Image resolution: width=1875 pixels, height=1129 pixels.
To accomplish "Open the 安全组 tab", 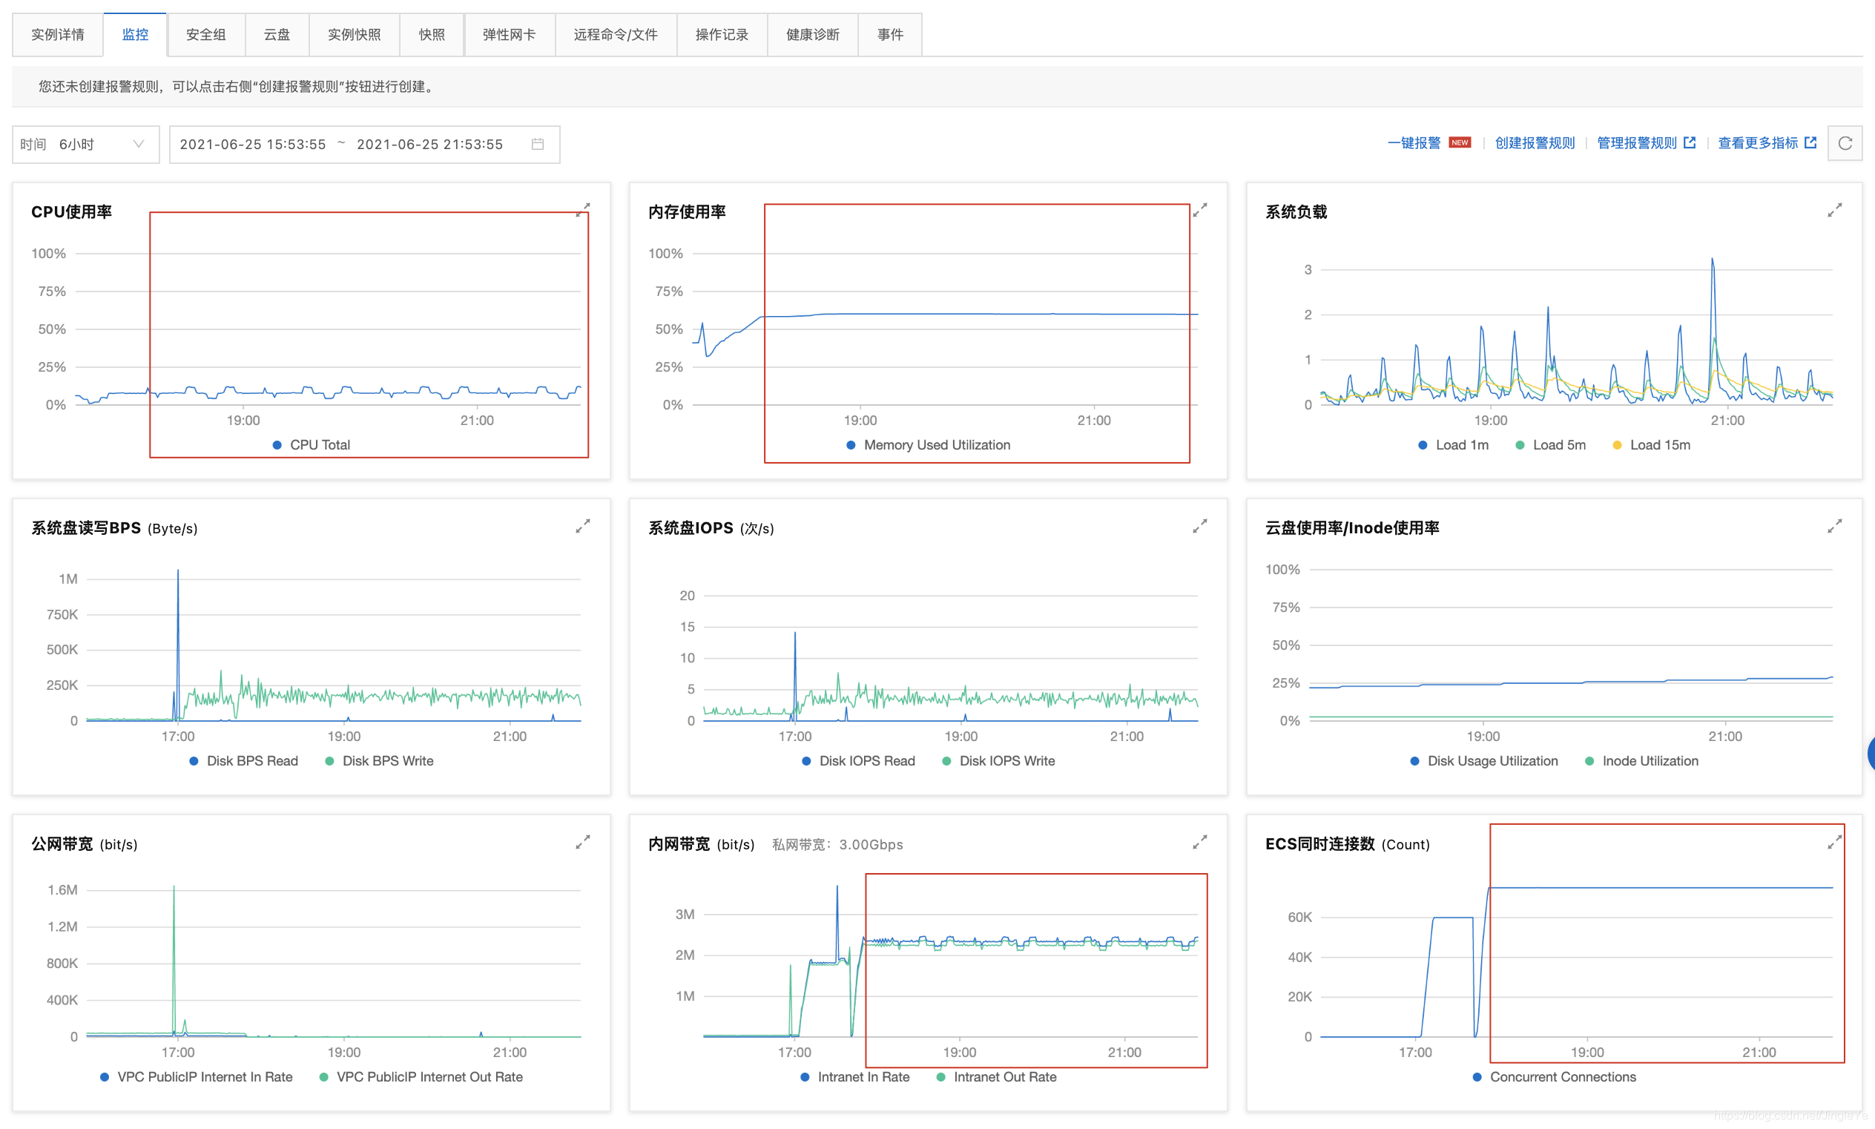I will pos(205,34).
